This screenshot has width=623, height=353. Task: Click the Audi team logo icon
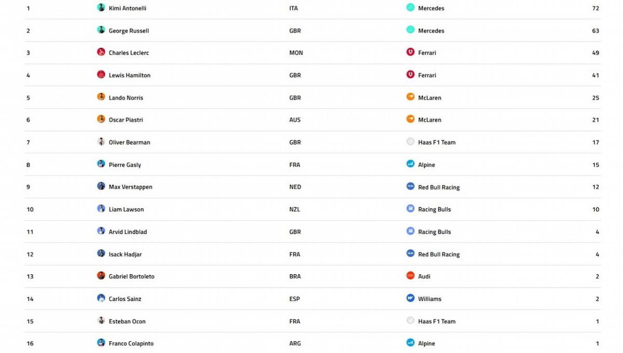[x=411, y=276]
